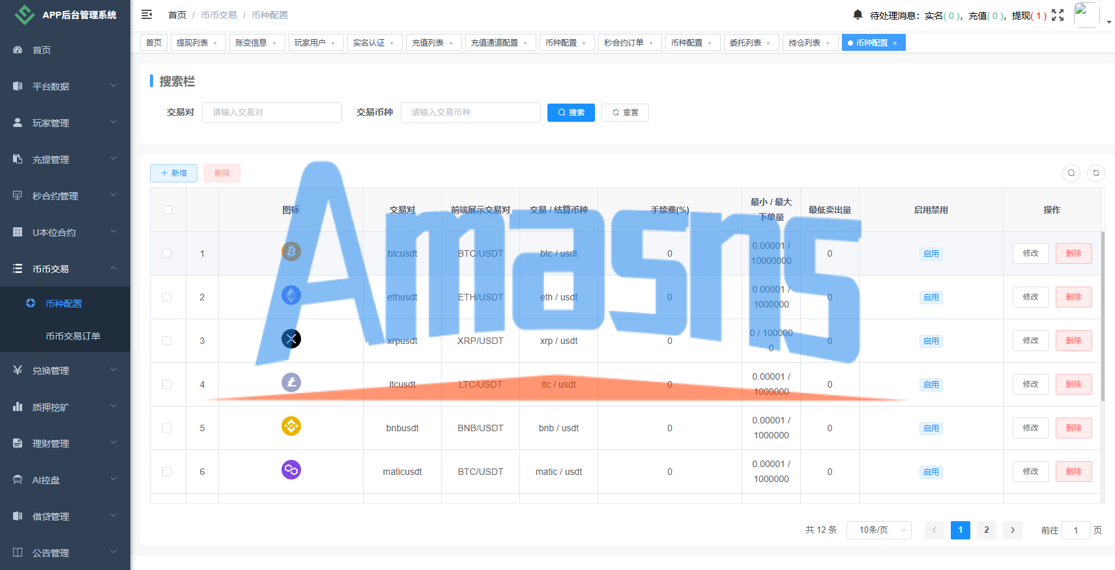Close the 提现列表 tab
Image resolution: width=1115 pixels, height=570 pixels.
[215, 44]
